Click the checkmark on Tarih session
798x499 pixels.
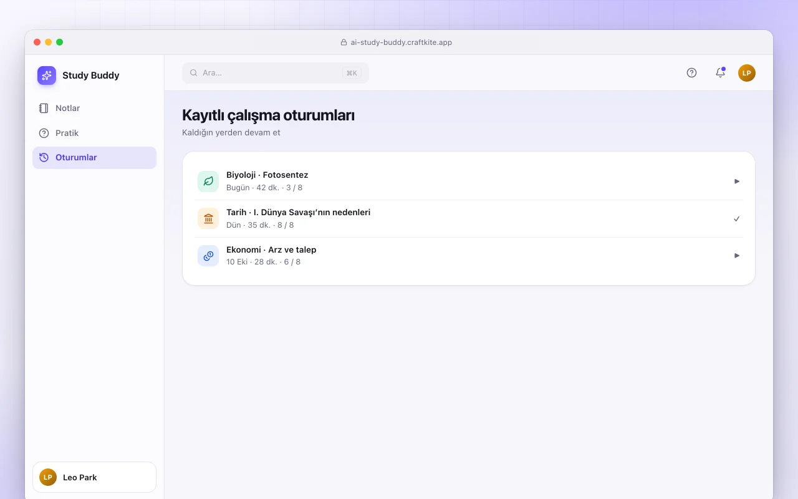click(737, 219)
